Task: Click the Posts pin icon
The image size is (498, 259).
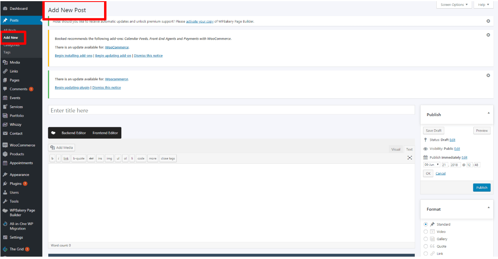Action: pyautogui.click(x=5, y=20)
